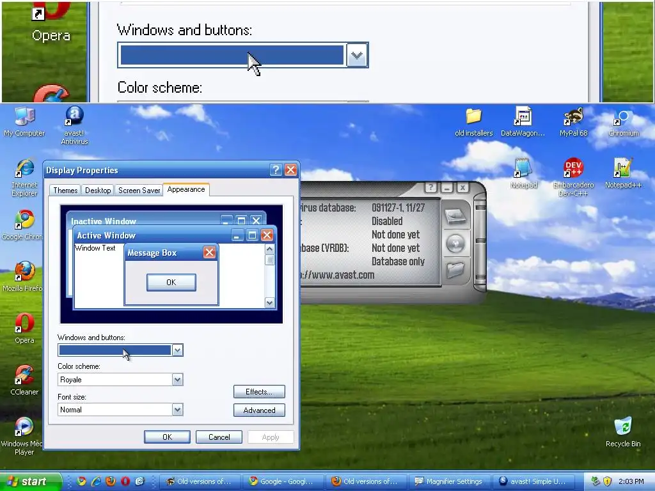Open Mozilla Firefox desktop shortcut
The height and width of the screenshot is (491, 655).
22,277
